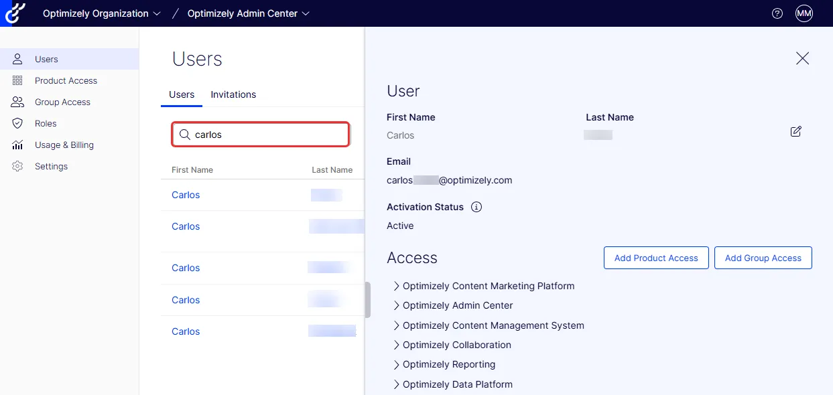This screenshot has height=395, width=833.
Task: Open the second Carlos user link
Action: [x=186, y=226]
